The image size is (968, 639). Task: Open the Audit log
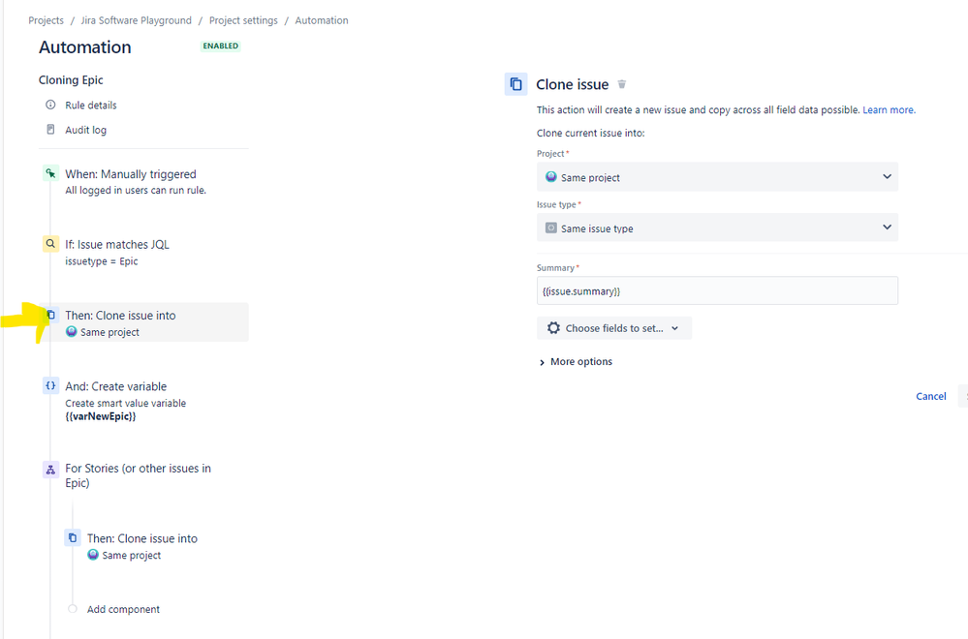point(86,130)
